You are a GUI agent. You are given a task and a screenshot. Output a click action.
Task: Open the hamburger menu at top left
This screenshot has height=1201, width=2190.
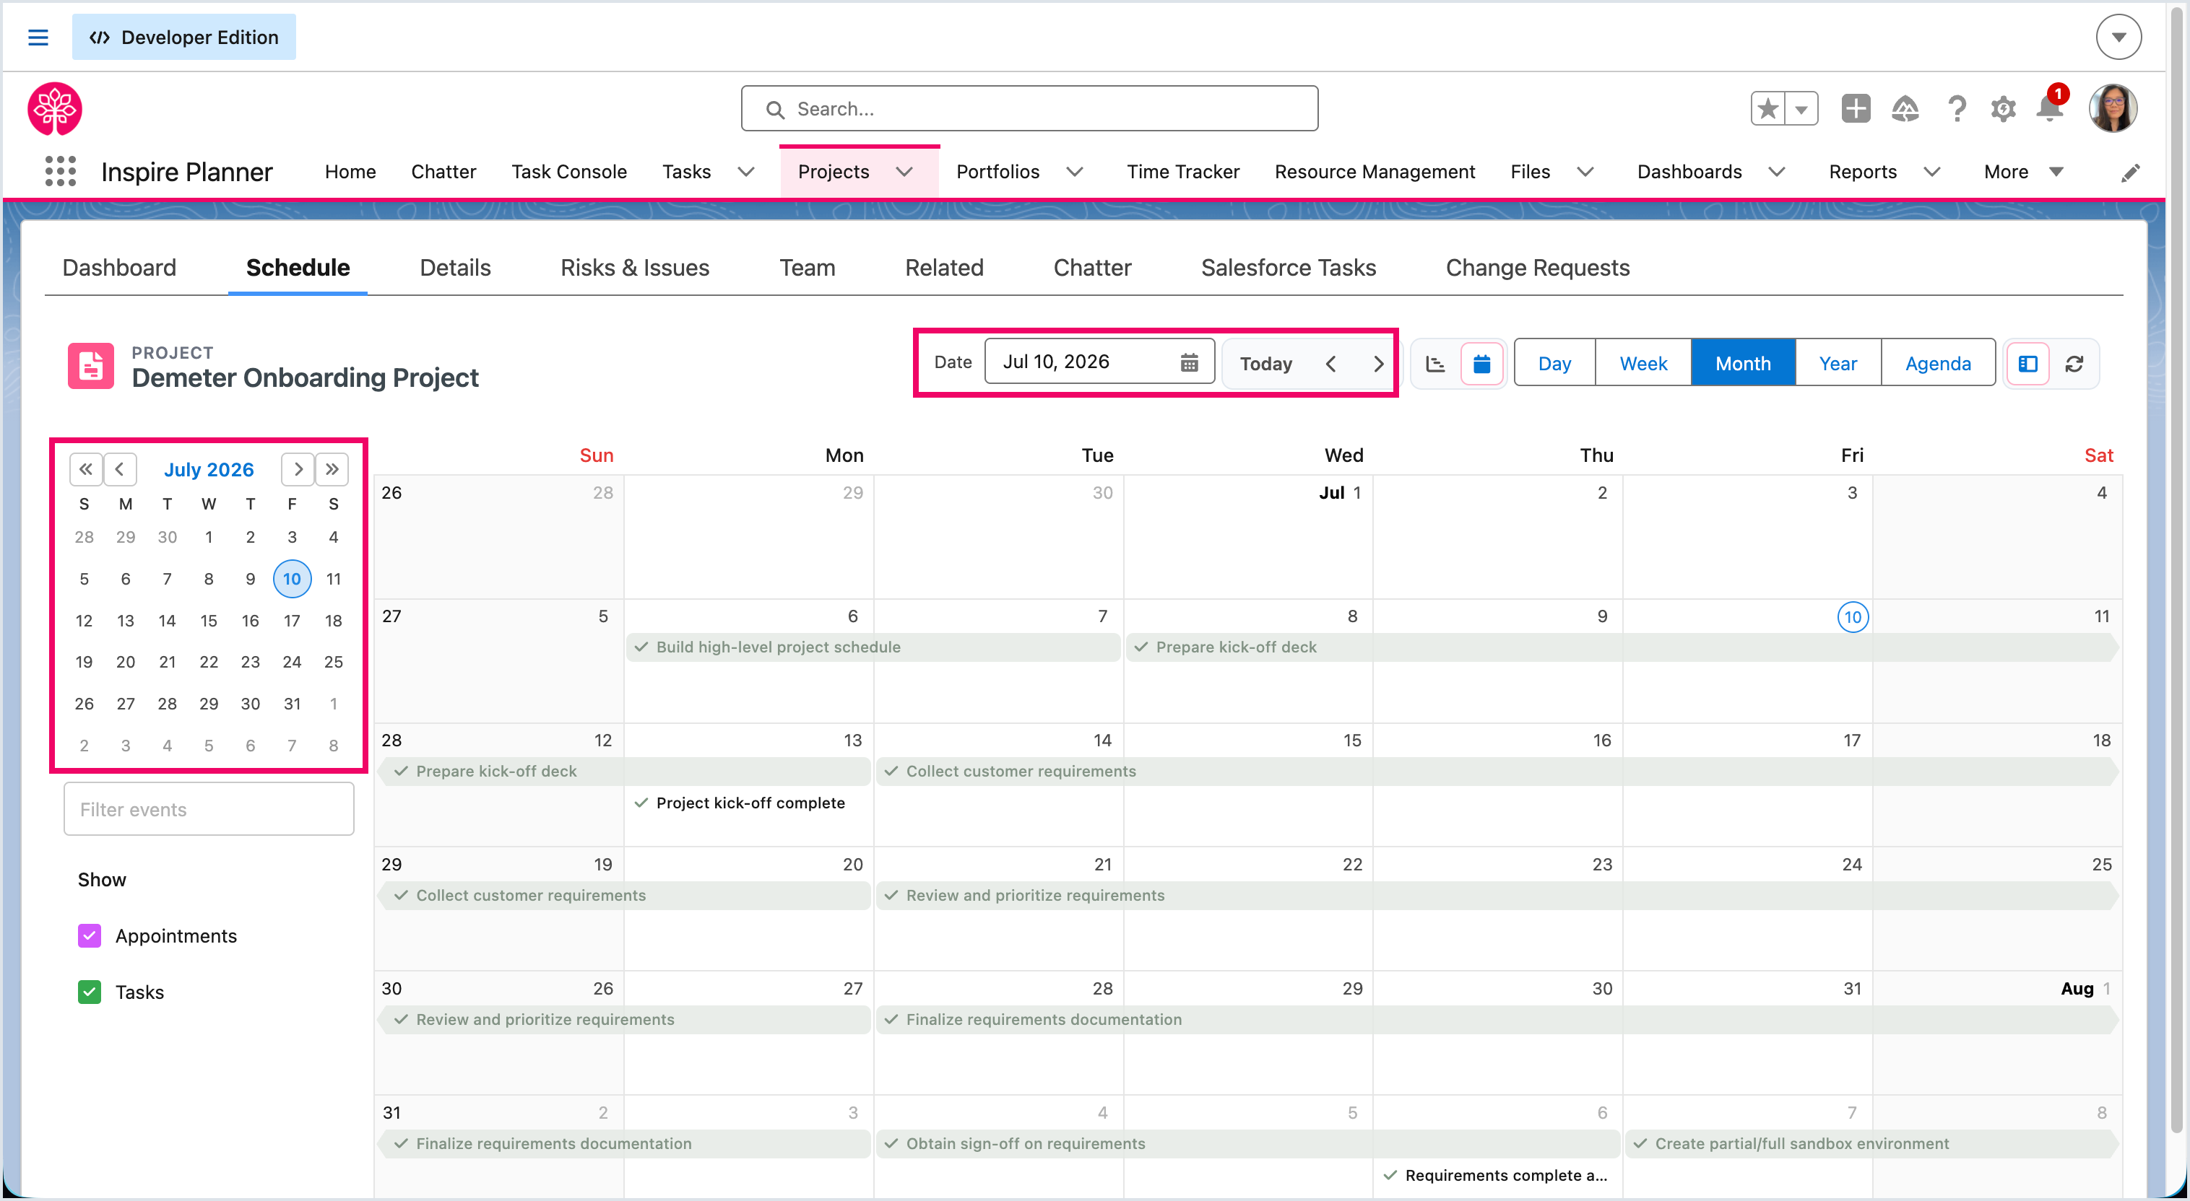38,38
